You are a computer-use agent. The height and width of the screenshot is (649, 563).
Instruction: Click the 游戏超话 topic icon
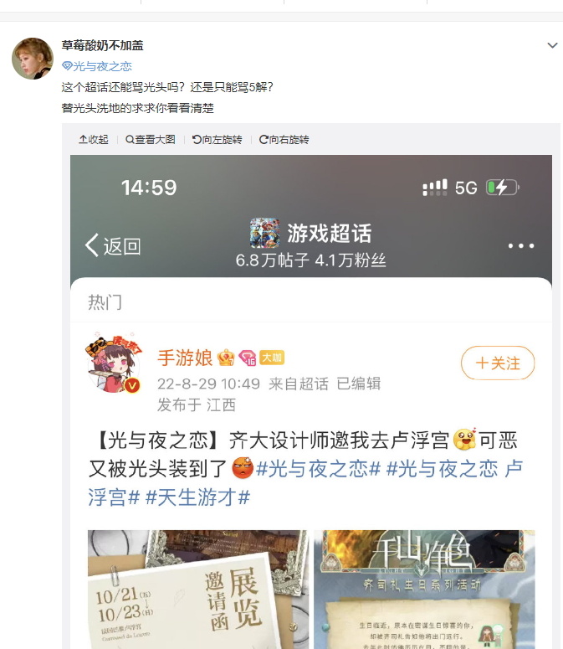click(x=264, y=233)
